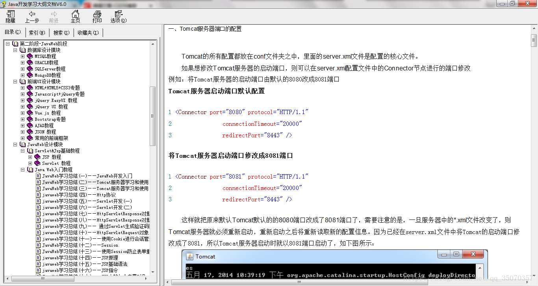
Task: Click page icon of 学习总结(四) Http协议
Action: coord(38,195)
